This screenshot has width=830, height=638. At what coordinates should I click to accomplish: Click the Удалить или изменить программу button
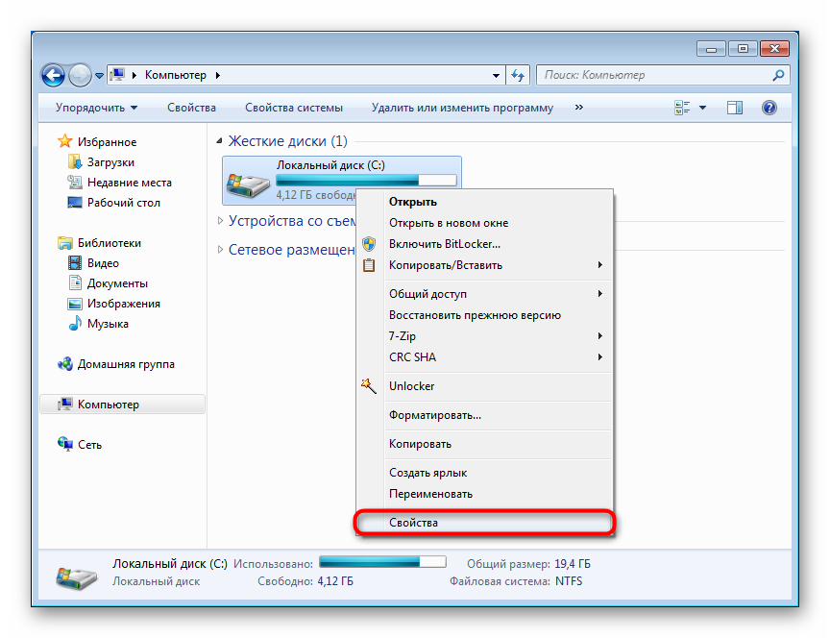(x=461, y=107)
